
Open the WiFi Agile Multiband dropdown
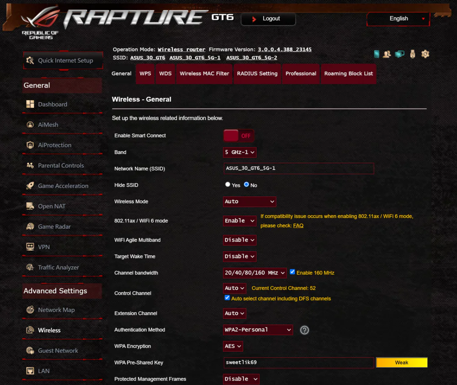(239, 240)
